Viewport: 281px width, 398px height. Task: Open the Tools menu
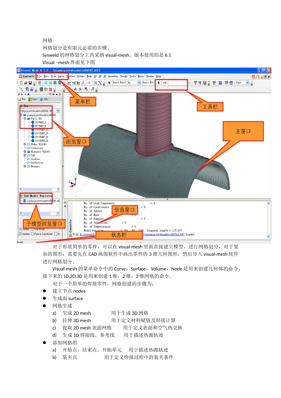133,76
